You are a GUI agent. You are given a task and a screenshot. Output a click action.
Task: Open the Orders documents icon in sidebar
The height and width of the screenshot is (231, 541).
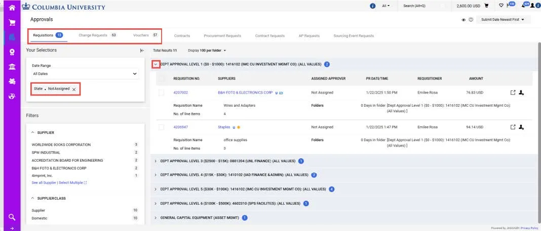(12, 37)
